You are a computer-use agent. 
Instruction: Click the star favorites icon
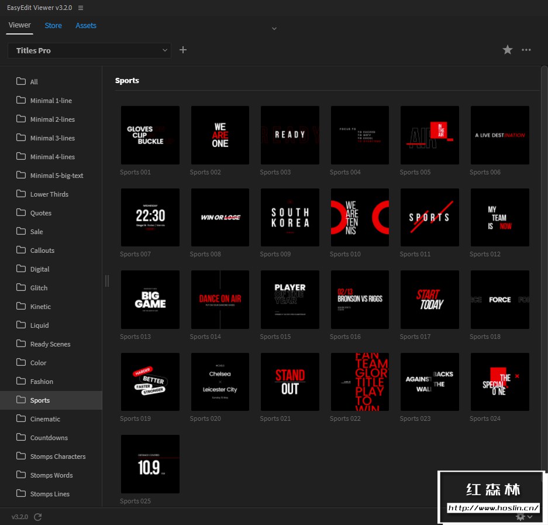(x=508, y=50)
